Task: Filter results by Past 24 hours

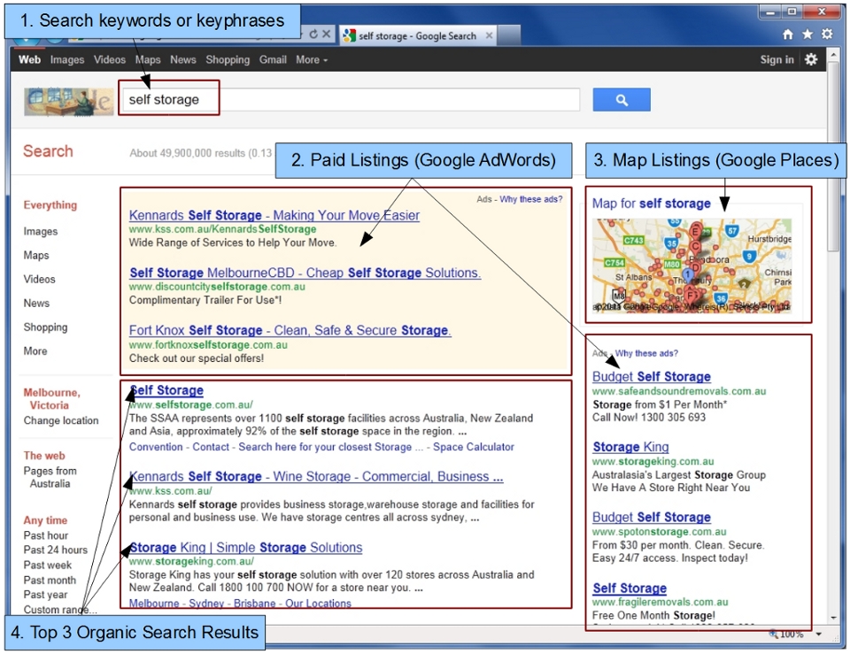Action: (x=55, y=550)
